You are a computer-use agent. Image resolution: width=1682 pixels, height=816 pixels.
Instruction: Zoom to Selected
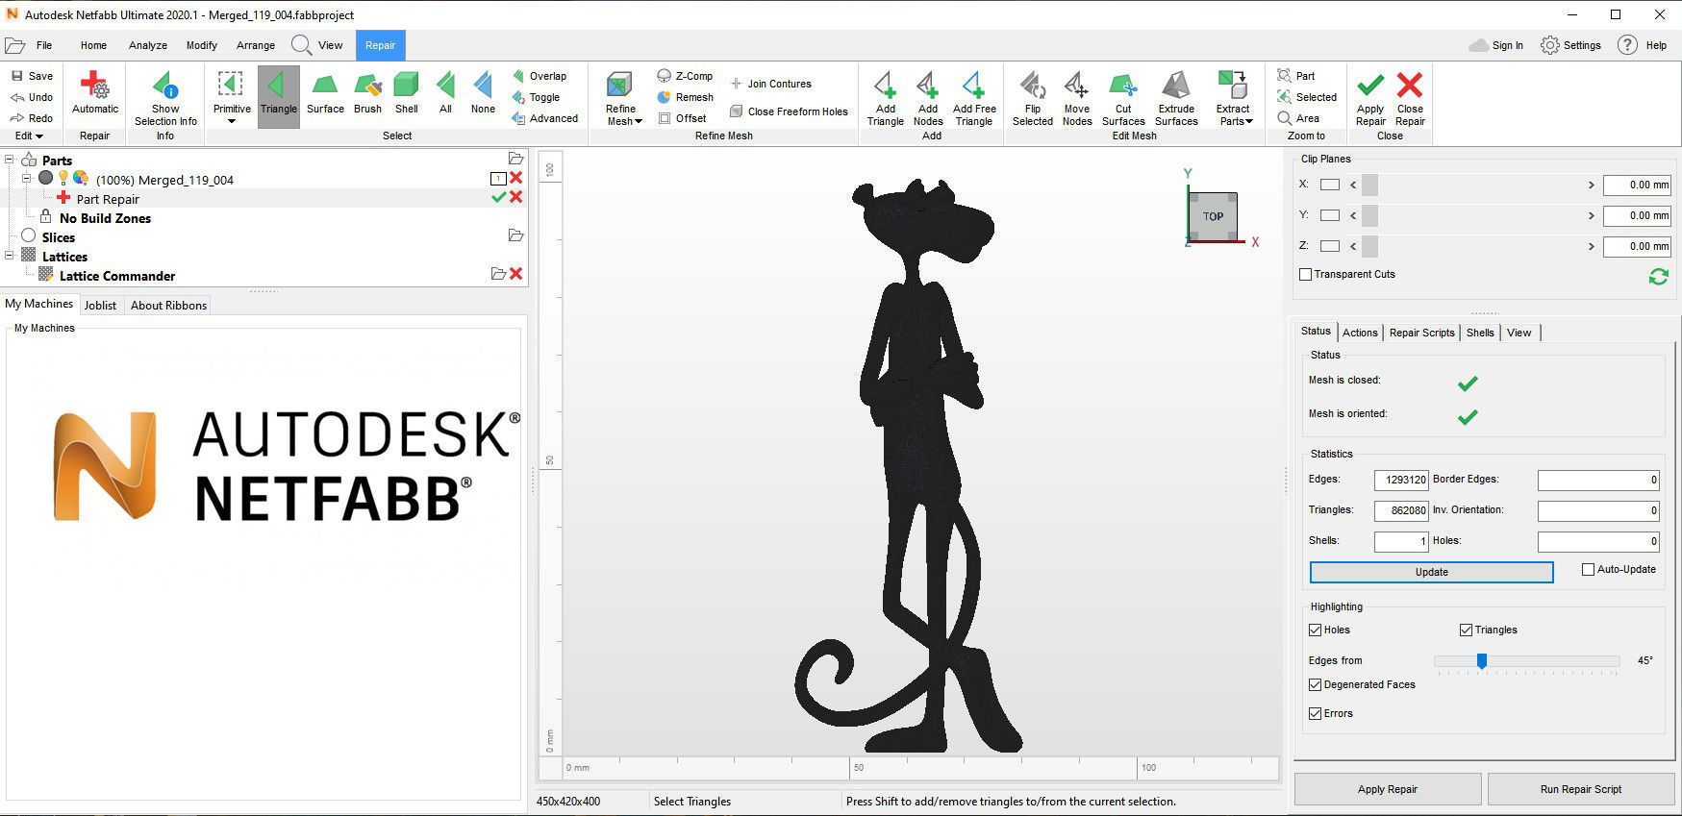[1306, 97]
